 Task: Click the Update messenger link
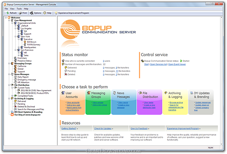click(203, 102)
